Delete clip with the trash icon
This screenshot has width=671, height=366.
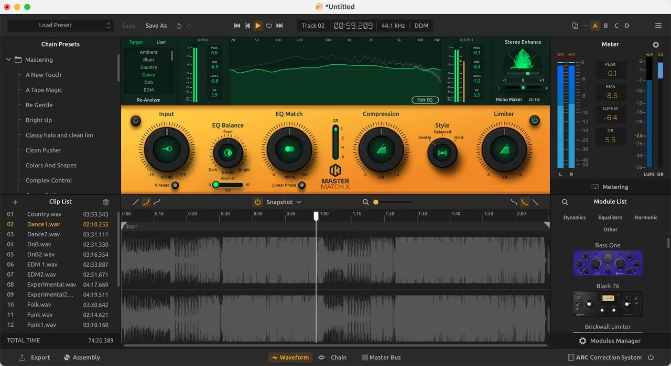point(106,202)
